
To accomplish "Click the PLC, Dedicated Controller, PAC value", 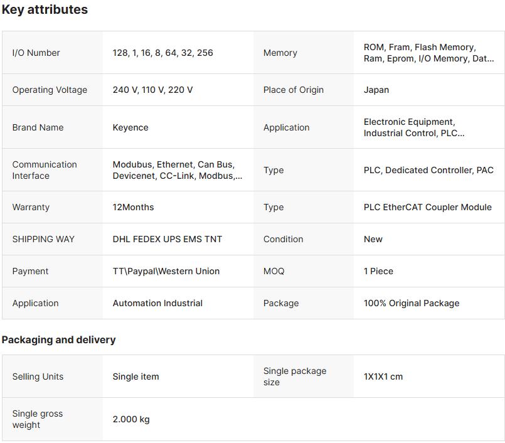I will click(x=428, y=170).
